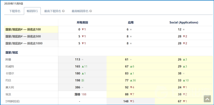The height and width of the screenshot is (105, 214).
Task: Click the 阿曼 country row
Action: (x=8, y=59)
